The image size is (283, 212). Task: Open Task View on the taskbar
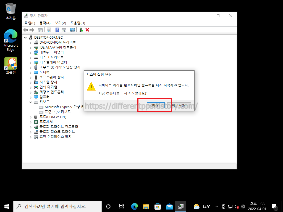click(x=122, y=206)
